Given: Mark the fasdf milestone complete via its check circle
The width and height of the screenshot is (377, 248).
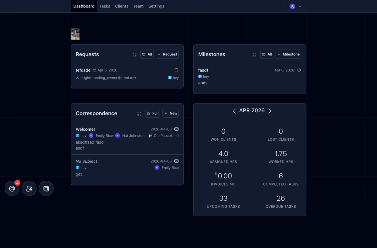Looking at the screenshot, I should [x=299, y=70].
